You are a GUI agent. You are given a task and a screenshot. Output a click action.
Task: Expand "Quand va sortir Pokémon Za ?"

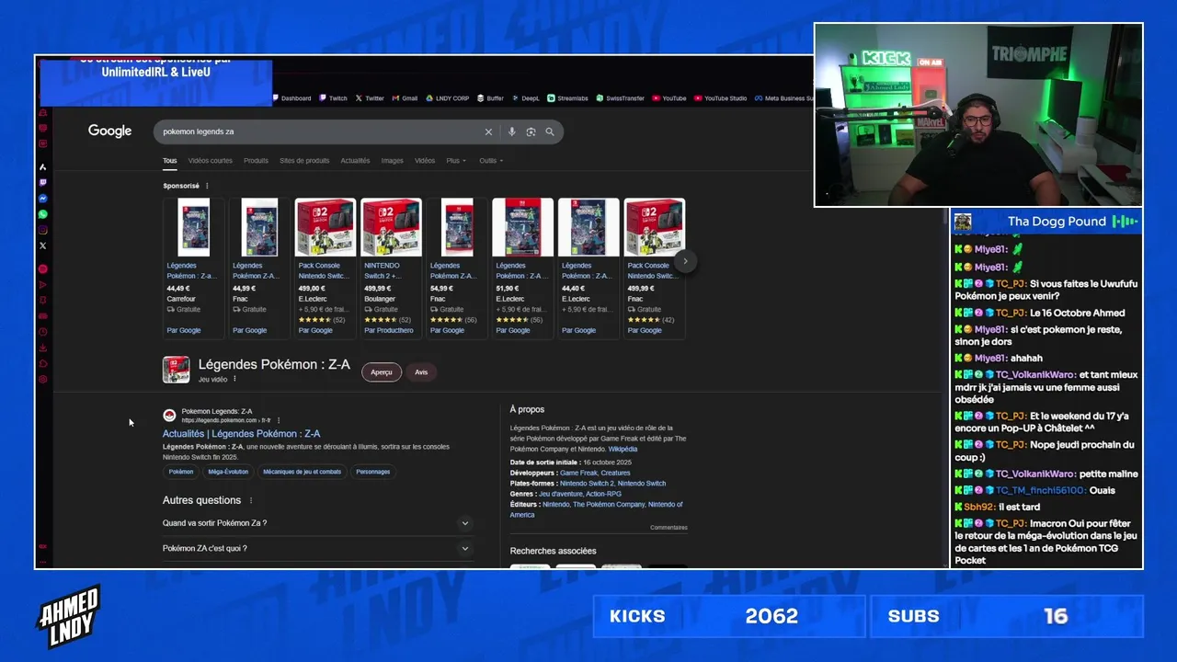tap(318, 523)
